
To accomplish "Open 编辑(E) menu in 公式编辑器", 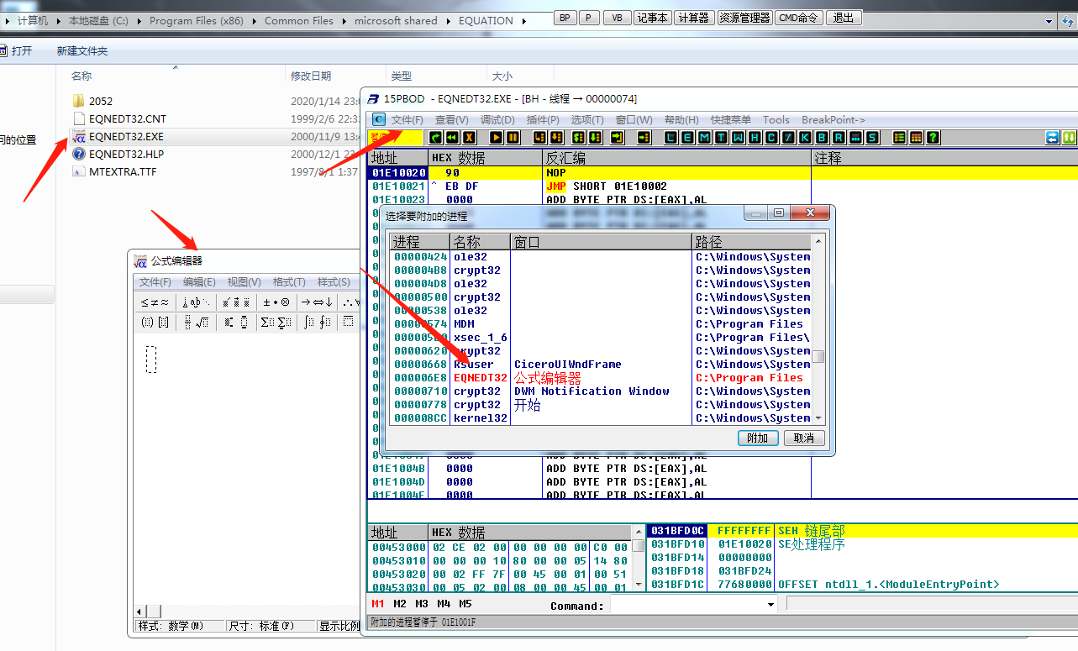I will coord(199,282).
